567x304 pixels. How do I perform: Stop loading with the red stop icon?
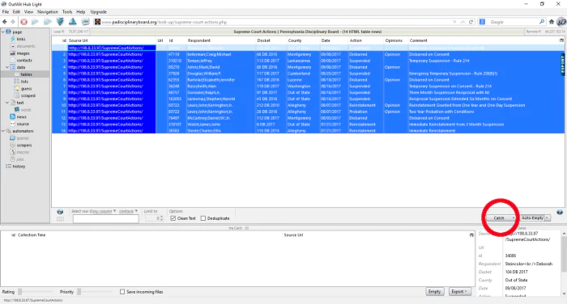point(23,22)
